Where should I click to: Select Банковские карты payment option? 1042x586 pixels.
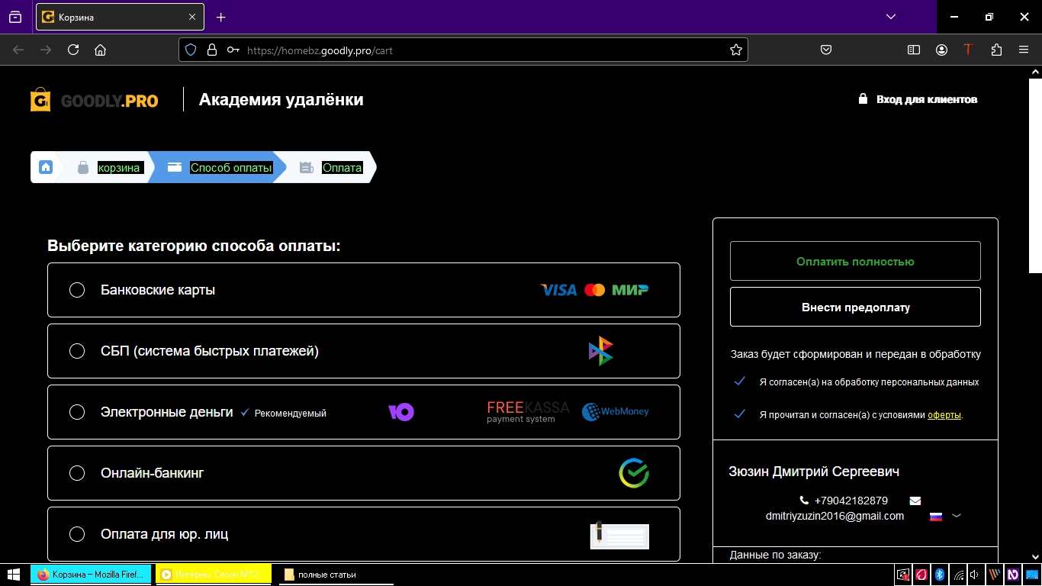363,290
